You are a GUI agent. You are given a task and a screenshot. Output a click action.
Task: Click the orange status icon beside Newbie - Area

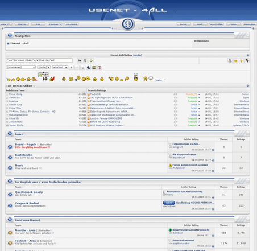[x=10, y=233]
